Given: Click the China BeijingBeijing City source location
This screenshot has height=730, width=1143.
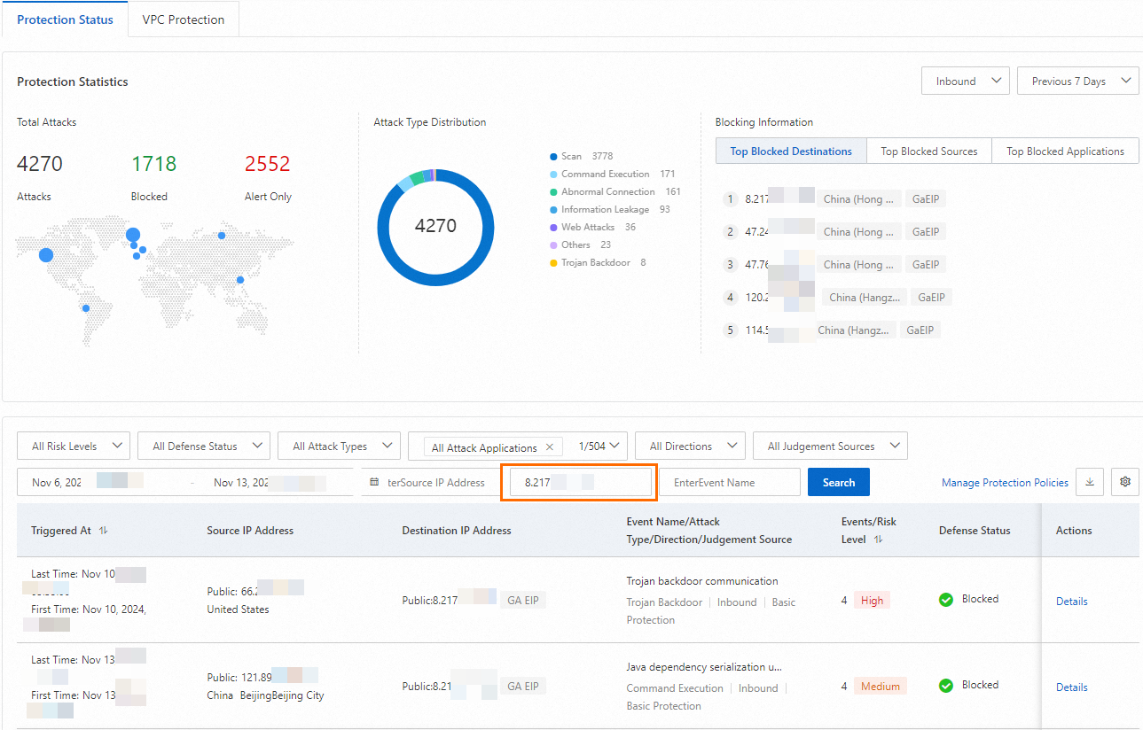Looking at the screenshot, I should pyautogui.click(x=266, y=695).
